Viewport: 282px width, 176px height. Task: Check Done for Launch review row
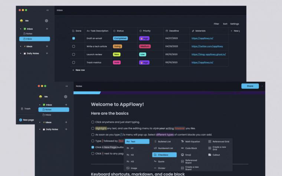click(73, 54)
